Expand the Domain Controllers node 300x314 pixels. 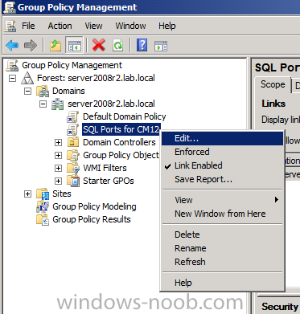pos(58,142)
